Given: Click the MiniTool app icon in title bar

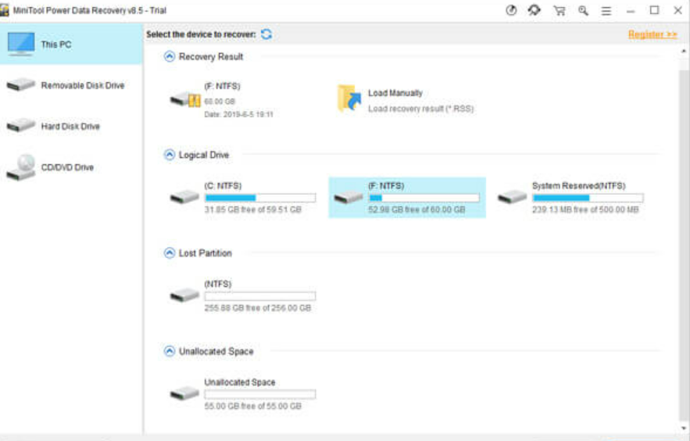Looking at the screenshot, I should [x=5, y=10].
